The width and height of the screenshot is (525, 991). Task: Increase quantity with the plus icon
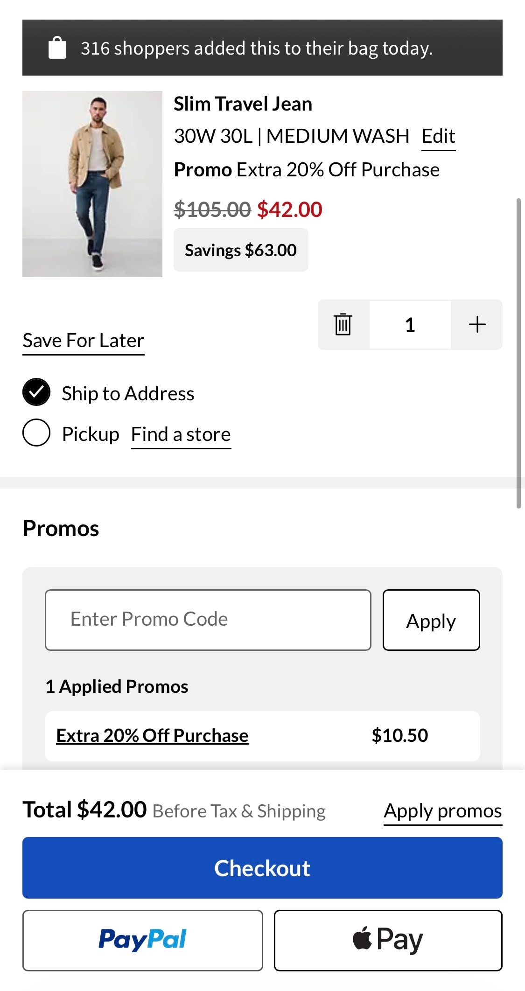[477, 324]
